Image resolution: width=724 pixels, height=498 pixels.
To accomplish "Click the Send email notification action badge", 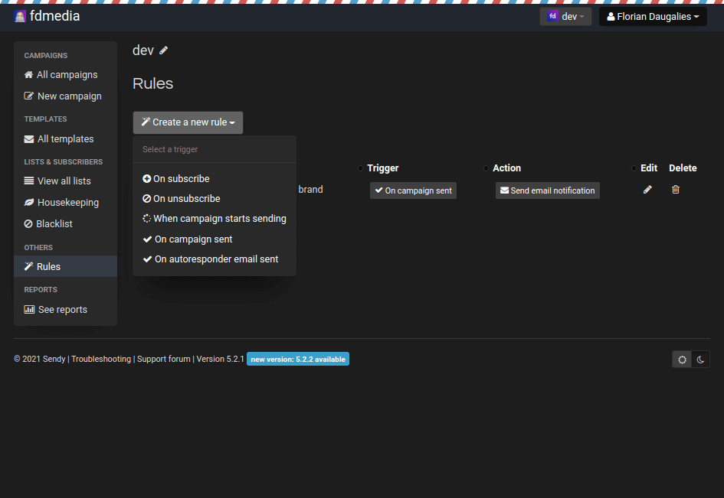I will coord(548,190).
